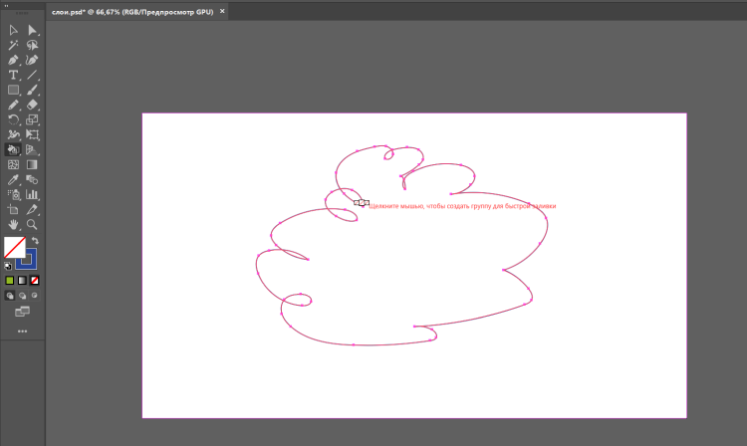Select the Line Segment tool
This screenshot has height=446, width=747.
[32, 76]
